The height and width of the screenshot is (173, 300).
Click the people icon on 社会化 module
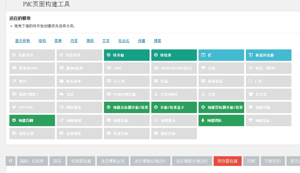[x=251, y=94]
